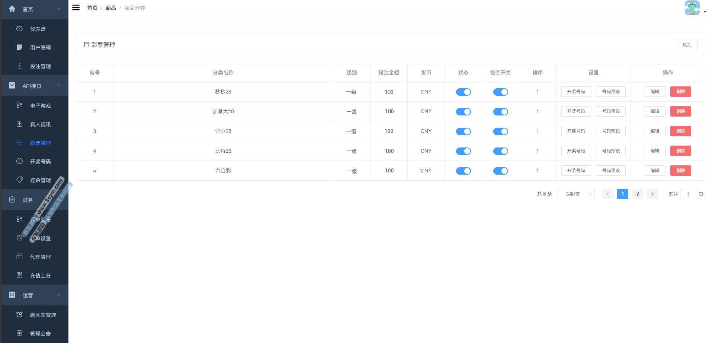Viewport: 712px width, 343px height.
Task: Click the 添加 button to add entry
Action: click(x=687, y=45)
